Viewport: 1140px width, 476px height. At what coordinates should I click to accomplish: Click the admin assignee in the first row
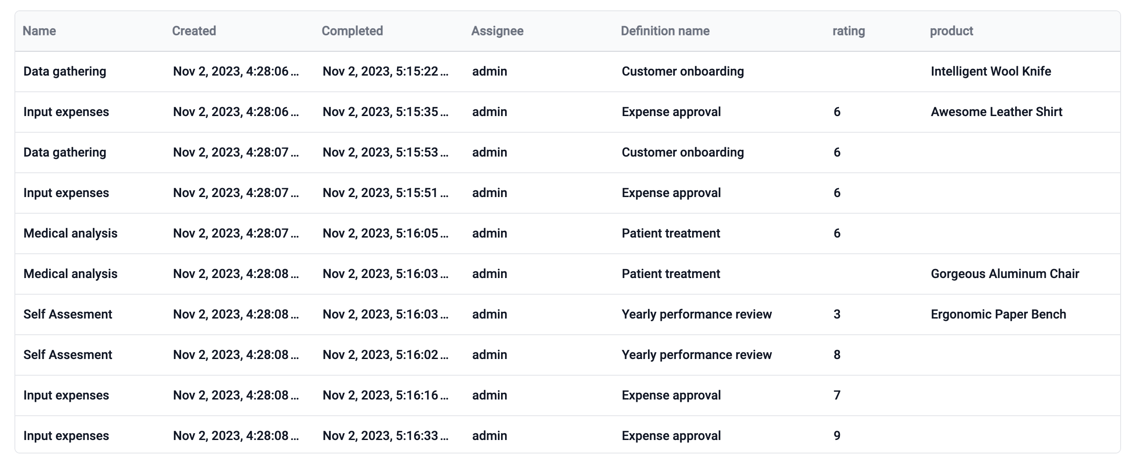click(x=489, y=71)
